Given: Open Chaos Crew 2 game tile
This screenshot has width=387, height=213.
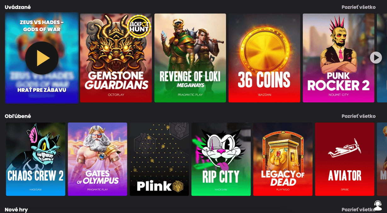Looking at the screenshot, I should [x=36, y=159].
